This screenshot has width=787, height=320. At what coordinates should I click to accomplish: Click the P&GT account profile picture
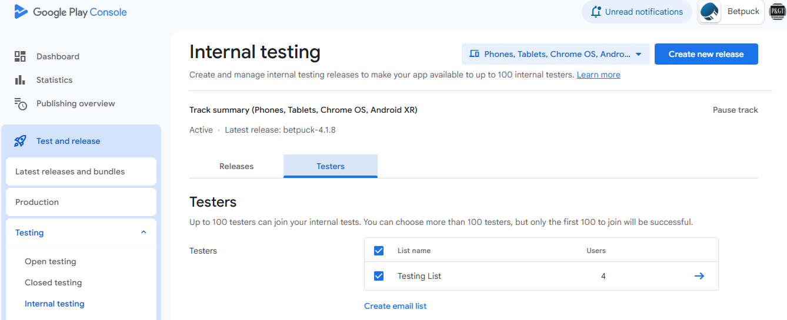click(778, 12)
